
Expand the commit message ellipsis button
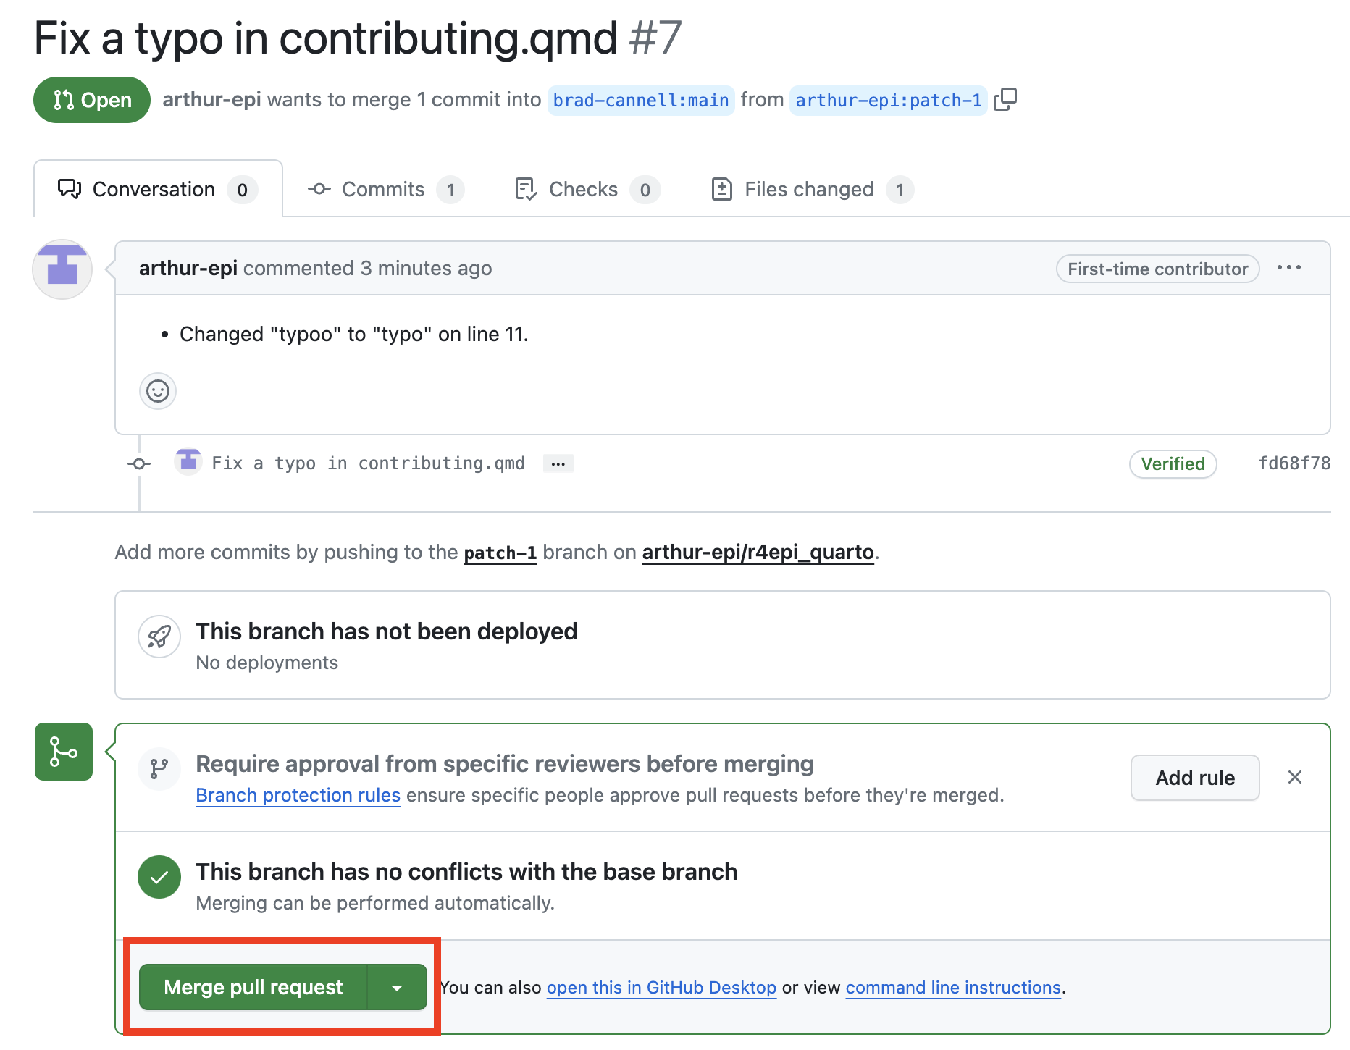pos(558,463)
